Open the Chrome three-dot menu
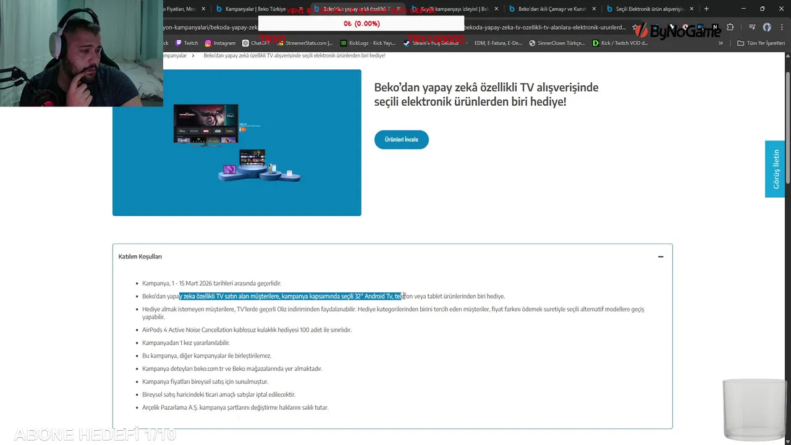 tap(781, 27)
